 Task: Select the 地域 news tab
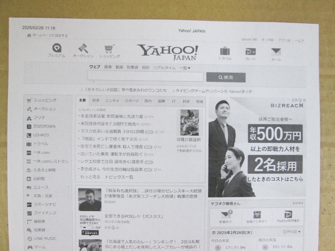coord(199,102)
